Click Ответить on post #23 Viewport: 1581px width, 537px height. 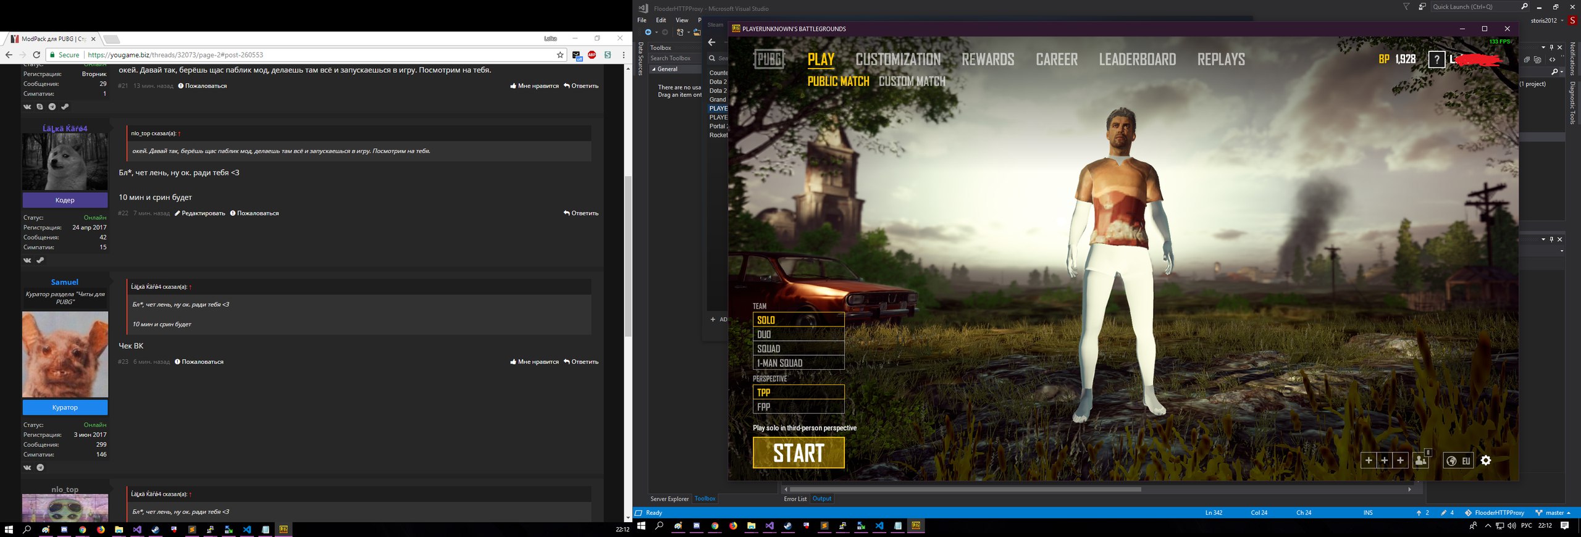point(581,362)
